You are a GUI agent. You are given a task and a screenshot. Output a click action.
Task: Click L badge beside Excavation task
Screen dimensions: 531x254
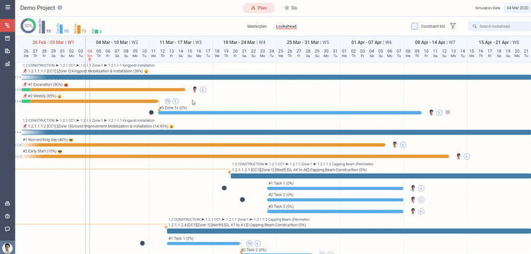pyautogui.click(x=203, y=90)
